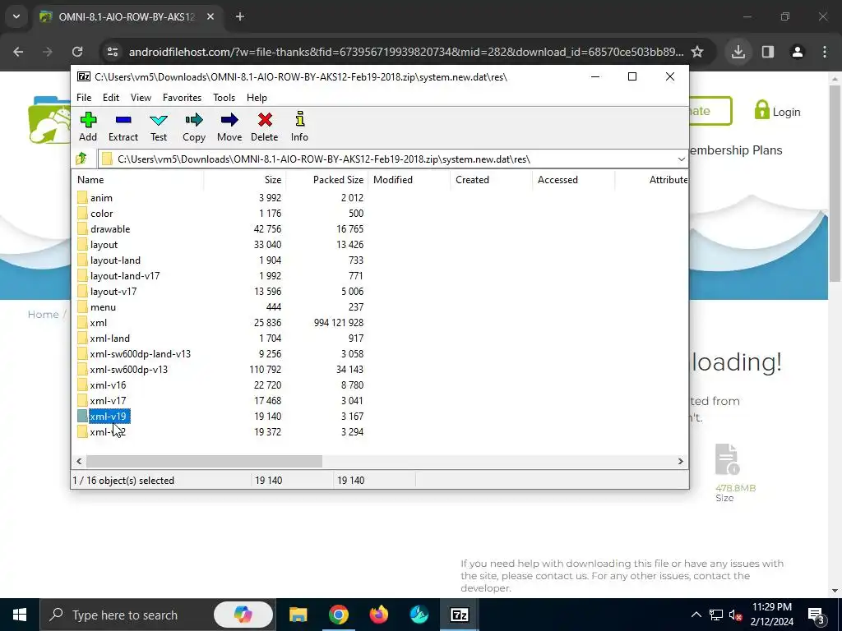Click the Login link on the webpage
The image size is (842, 631).
pos(777,111)
